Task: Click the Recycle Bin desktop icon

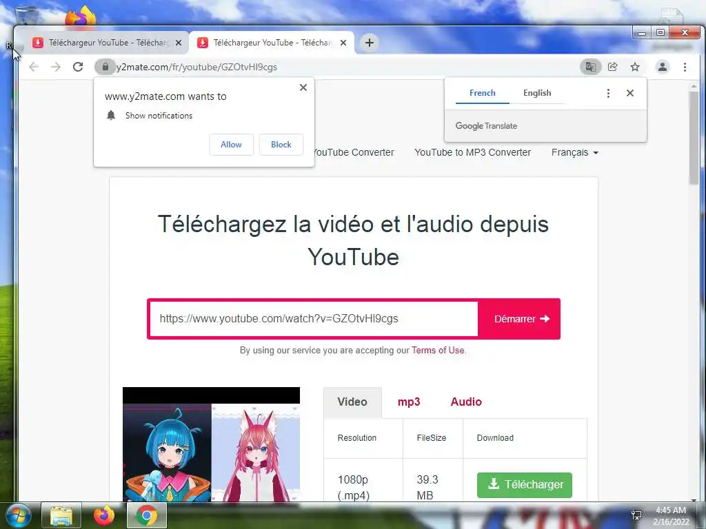Action: tap(26, 17)
